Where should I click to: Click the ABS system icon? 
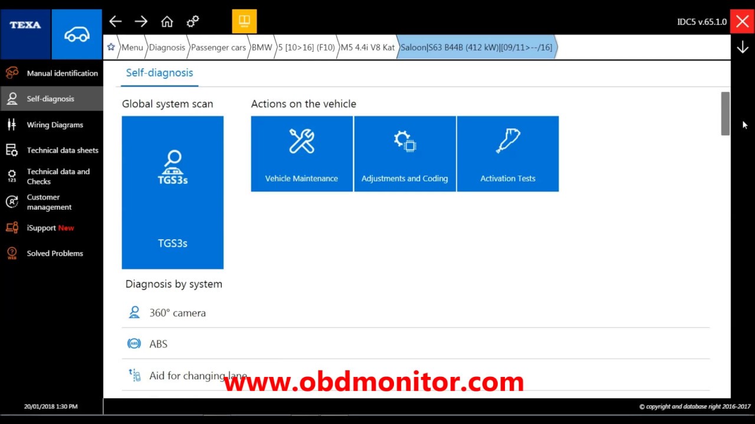click(x=134, y=344)
